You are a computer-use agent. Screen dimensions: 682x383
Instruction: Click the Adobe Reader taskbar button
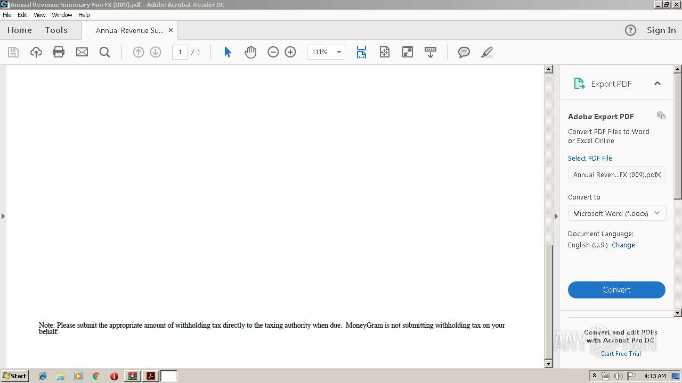(x=151, y=376)
